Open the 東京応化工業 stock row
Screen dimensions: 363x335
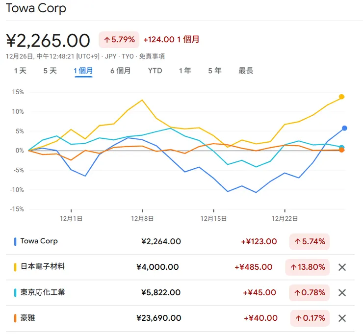point(180,293)
